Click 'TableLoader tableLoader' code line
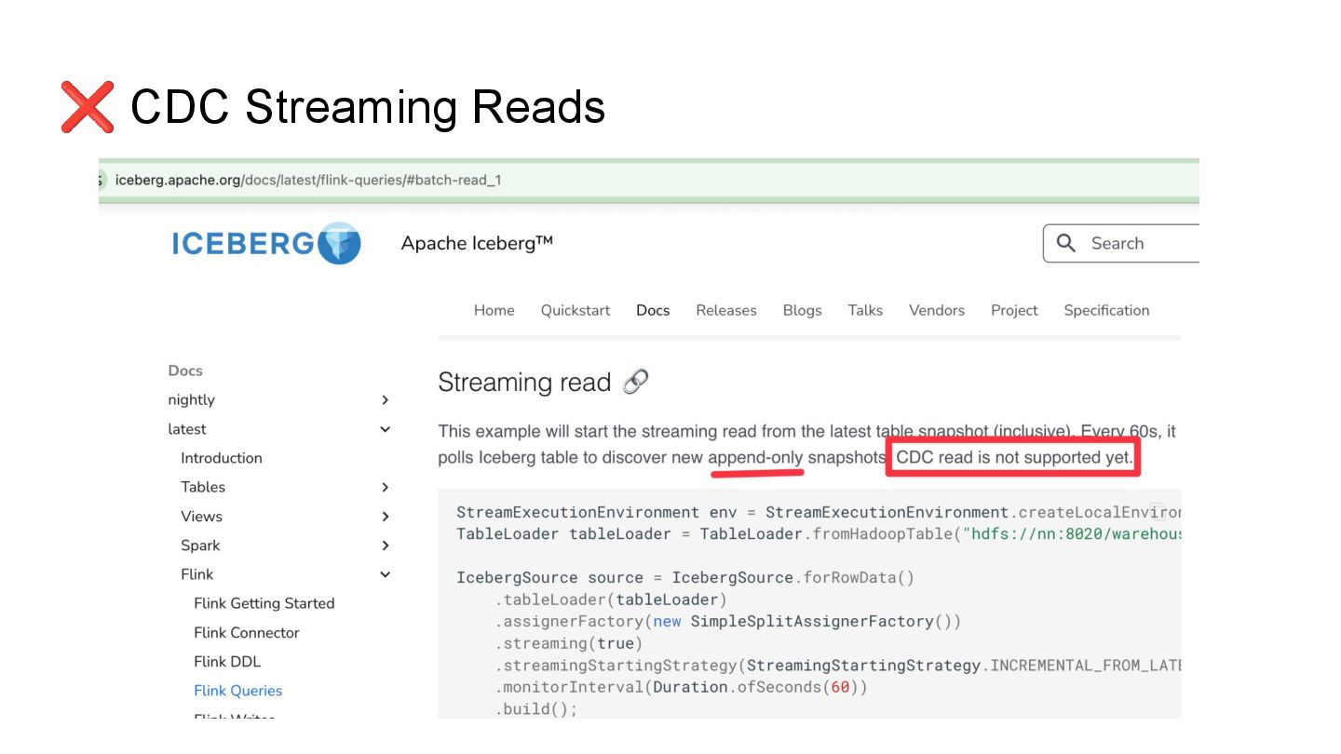 click(x=819, y=534)
